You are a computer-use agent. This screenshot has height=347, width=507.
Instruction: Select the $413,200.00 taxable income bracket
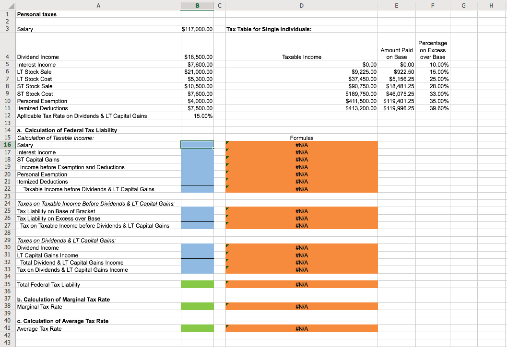point(301,108)
